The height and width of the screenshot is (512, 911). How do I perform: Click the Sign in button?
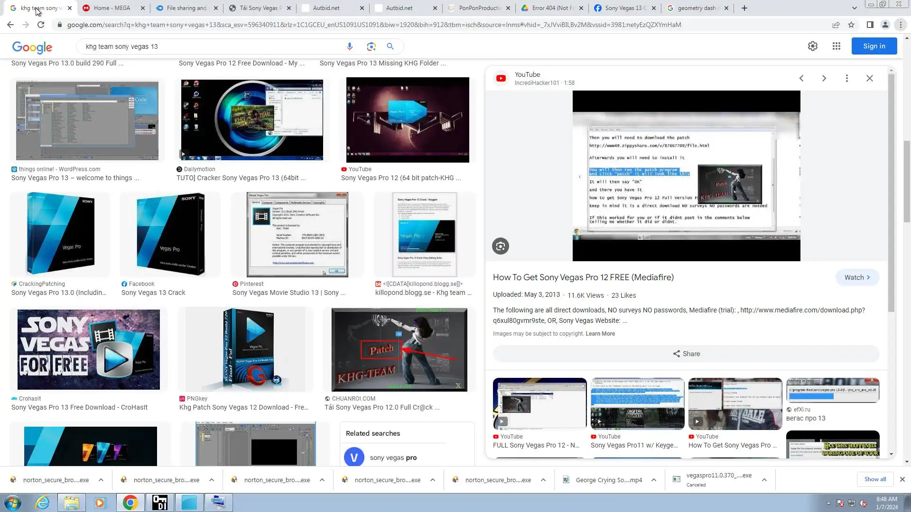[x=874, y=46]
